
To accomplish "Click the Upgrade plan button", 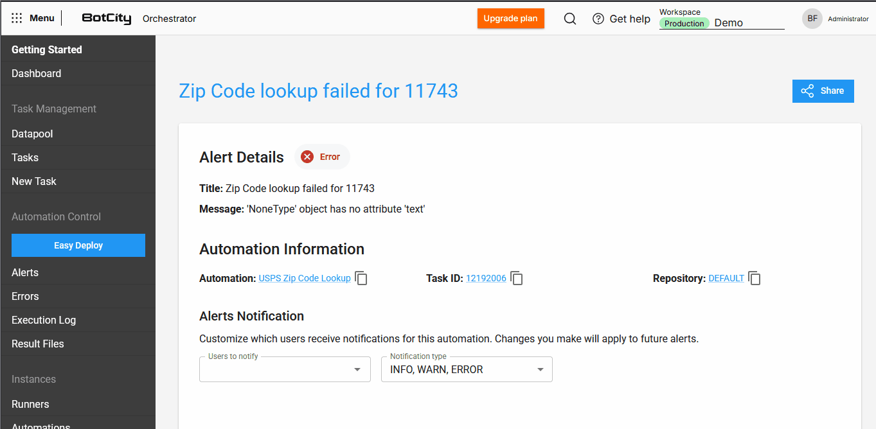I will [x=510, y=19].
